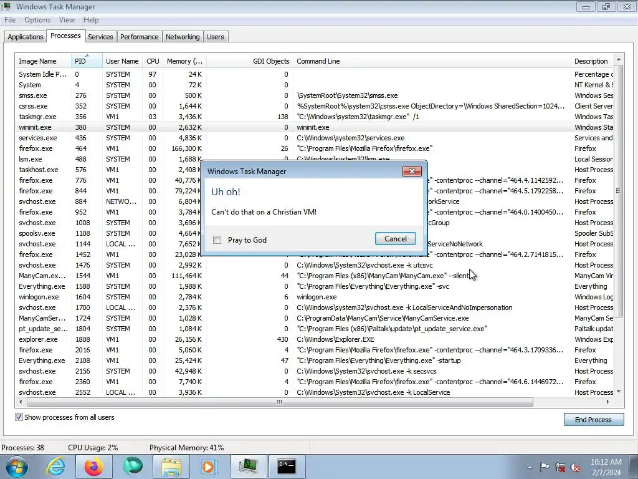Select the pt_update_service process row
The width and height of the screenshot is (638, 479).
click(314, 329)
